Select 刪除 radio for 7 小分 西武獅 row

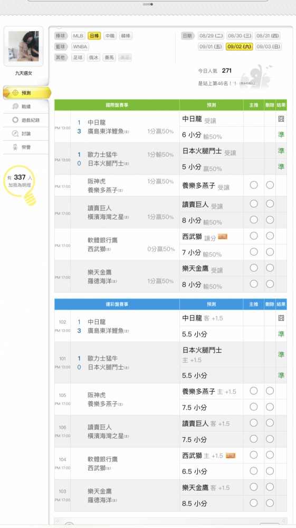click(x=270, y=252)
